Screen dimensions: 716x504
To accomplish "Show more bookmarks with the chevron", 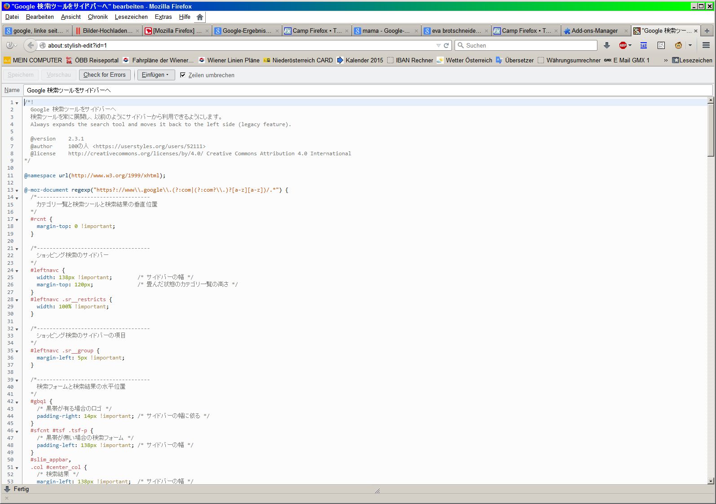I will coord(666,60).
